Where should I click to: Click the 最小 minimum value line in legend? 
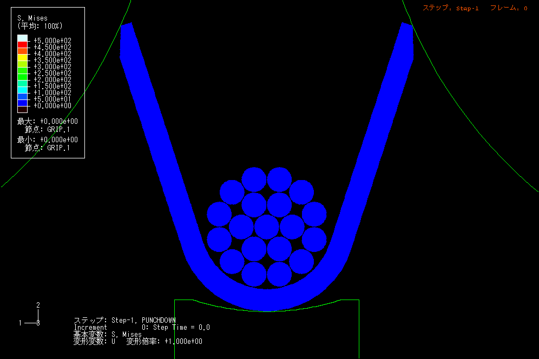[47, 139]
